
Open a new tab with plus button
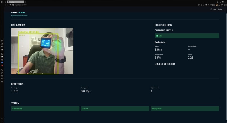(25, 2)
